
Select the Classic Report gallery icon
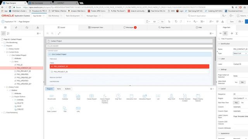(91, 97)
